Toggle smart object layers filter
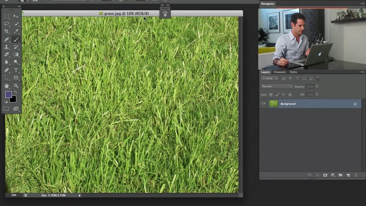Screen dimensions: 366x206 point(311,78)
